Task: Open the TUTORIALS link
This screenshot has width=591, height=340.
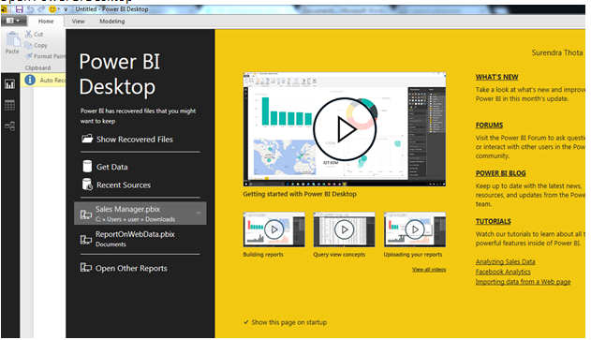Action: point(493,222)
